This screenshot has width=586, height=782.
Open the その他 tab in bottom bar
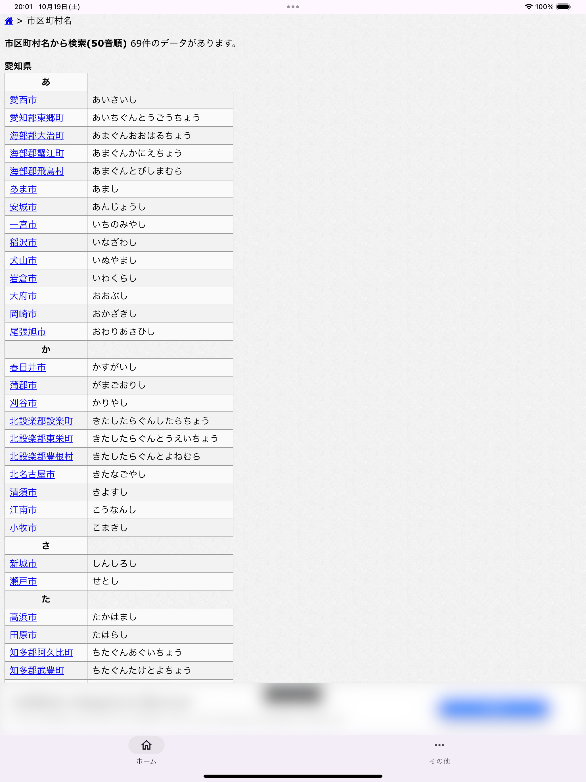coord(439,750)
